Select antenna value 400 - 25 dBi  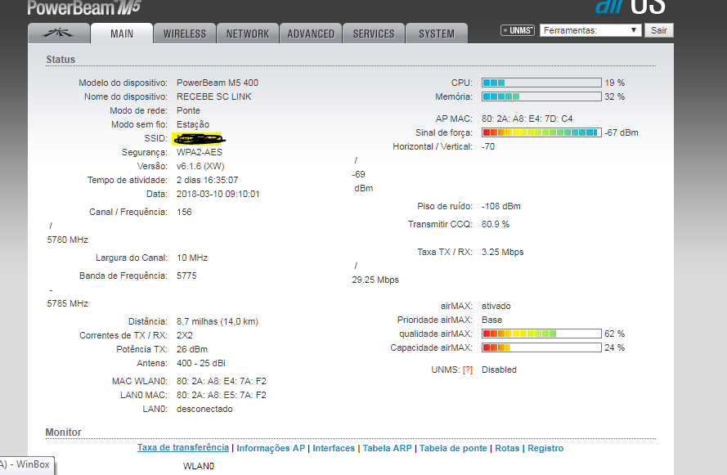(200, 363)
